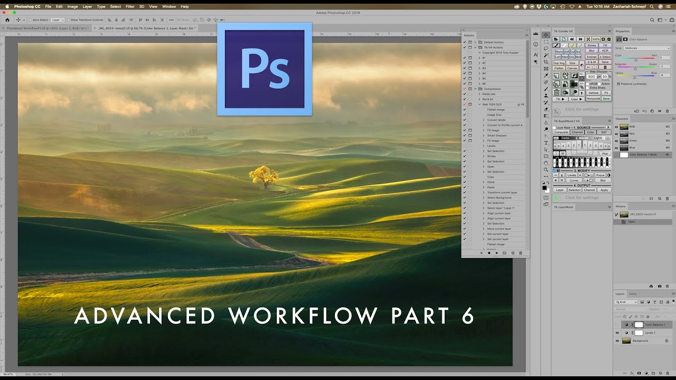The width and height of the screenshot is (676, 380).
Task: Create new snapshot with History camera icon
Action: 660,286
